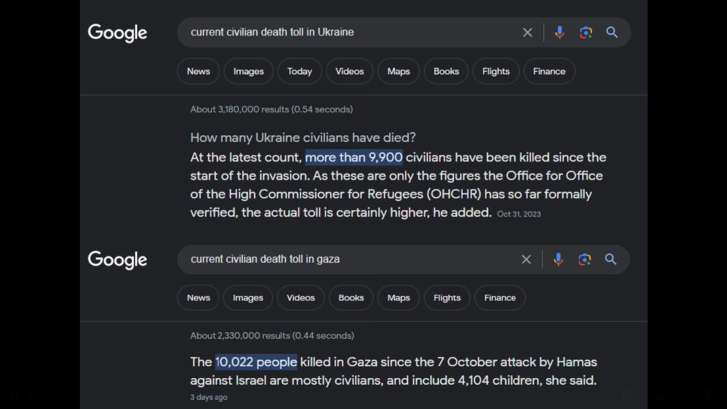
Task: Open Finance filter under Gaza search
Action: click(x=500, y=298)
